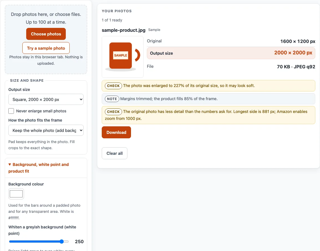Click the 70 KB · JPEG q92 file info

(x=296, y=67)
